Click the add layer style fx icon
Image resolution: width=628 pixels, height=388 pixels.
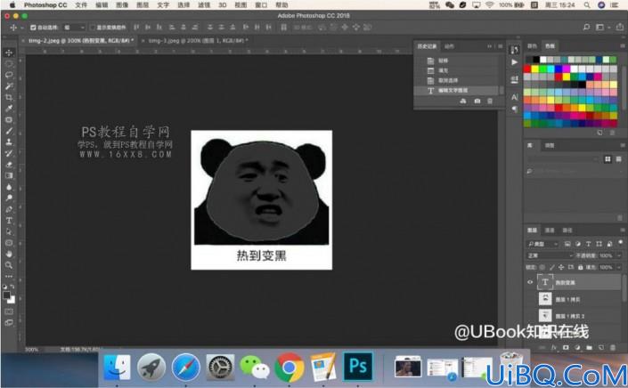(554, 348)
